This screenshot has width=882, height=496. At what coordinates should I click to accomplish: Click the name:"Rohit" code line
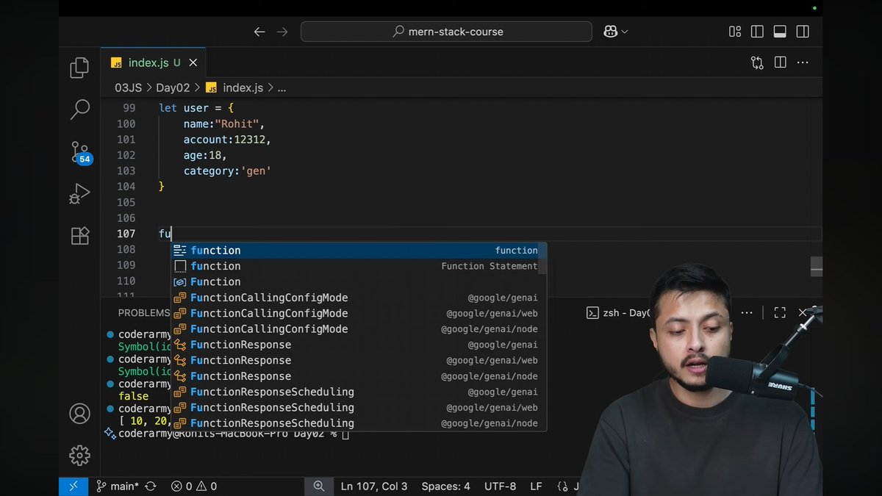[x=224, y=123]
